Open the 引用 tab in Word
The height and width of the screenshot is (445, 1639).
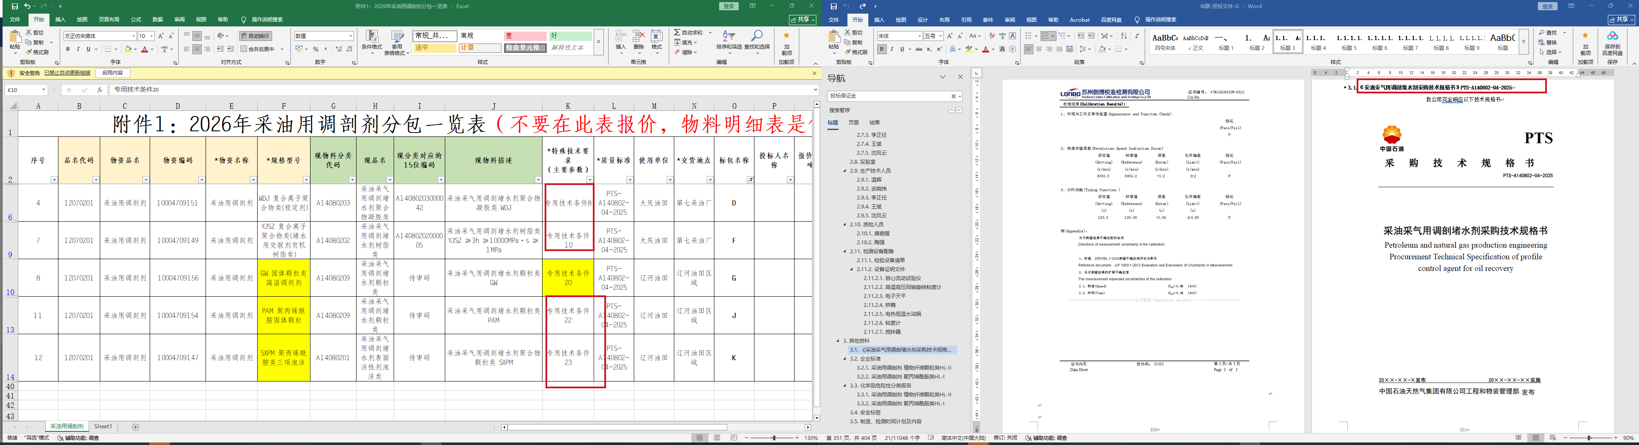(x=966, y=20)
